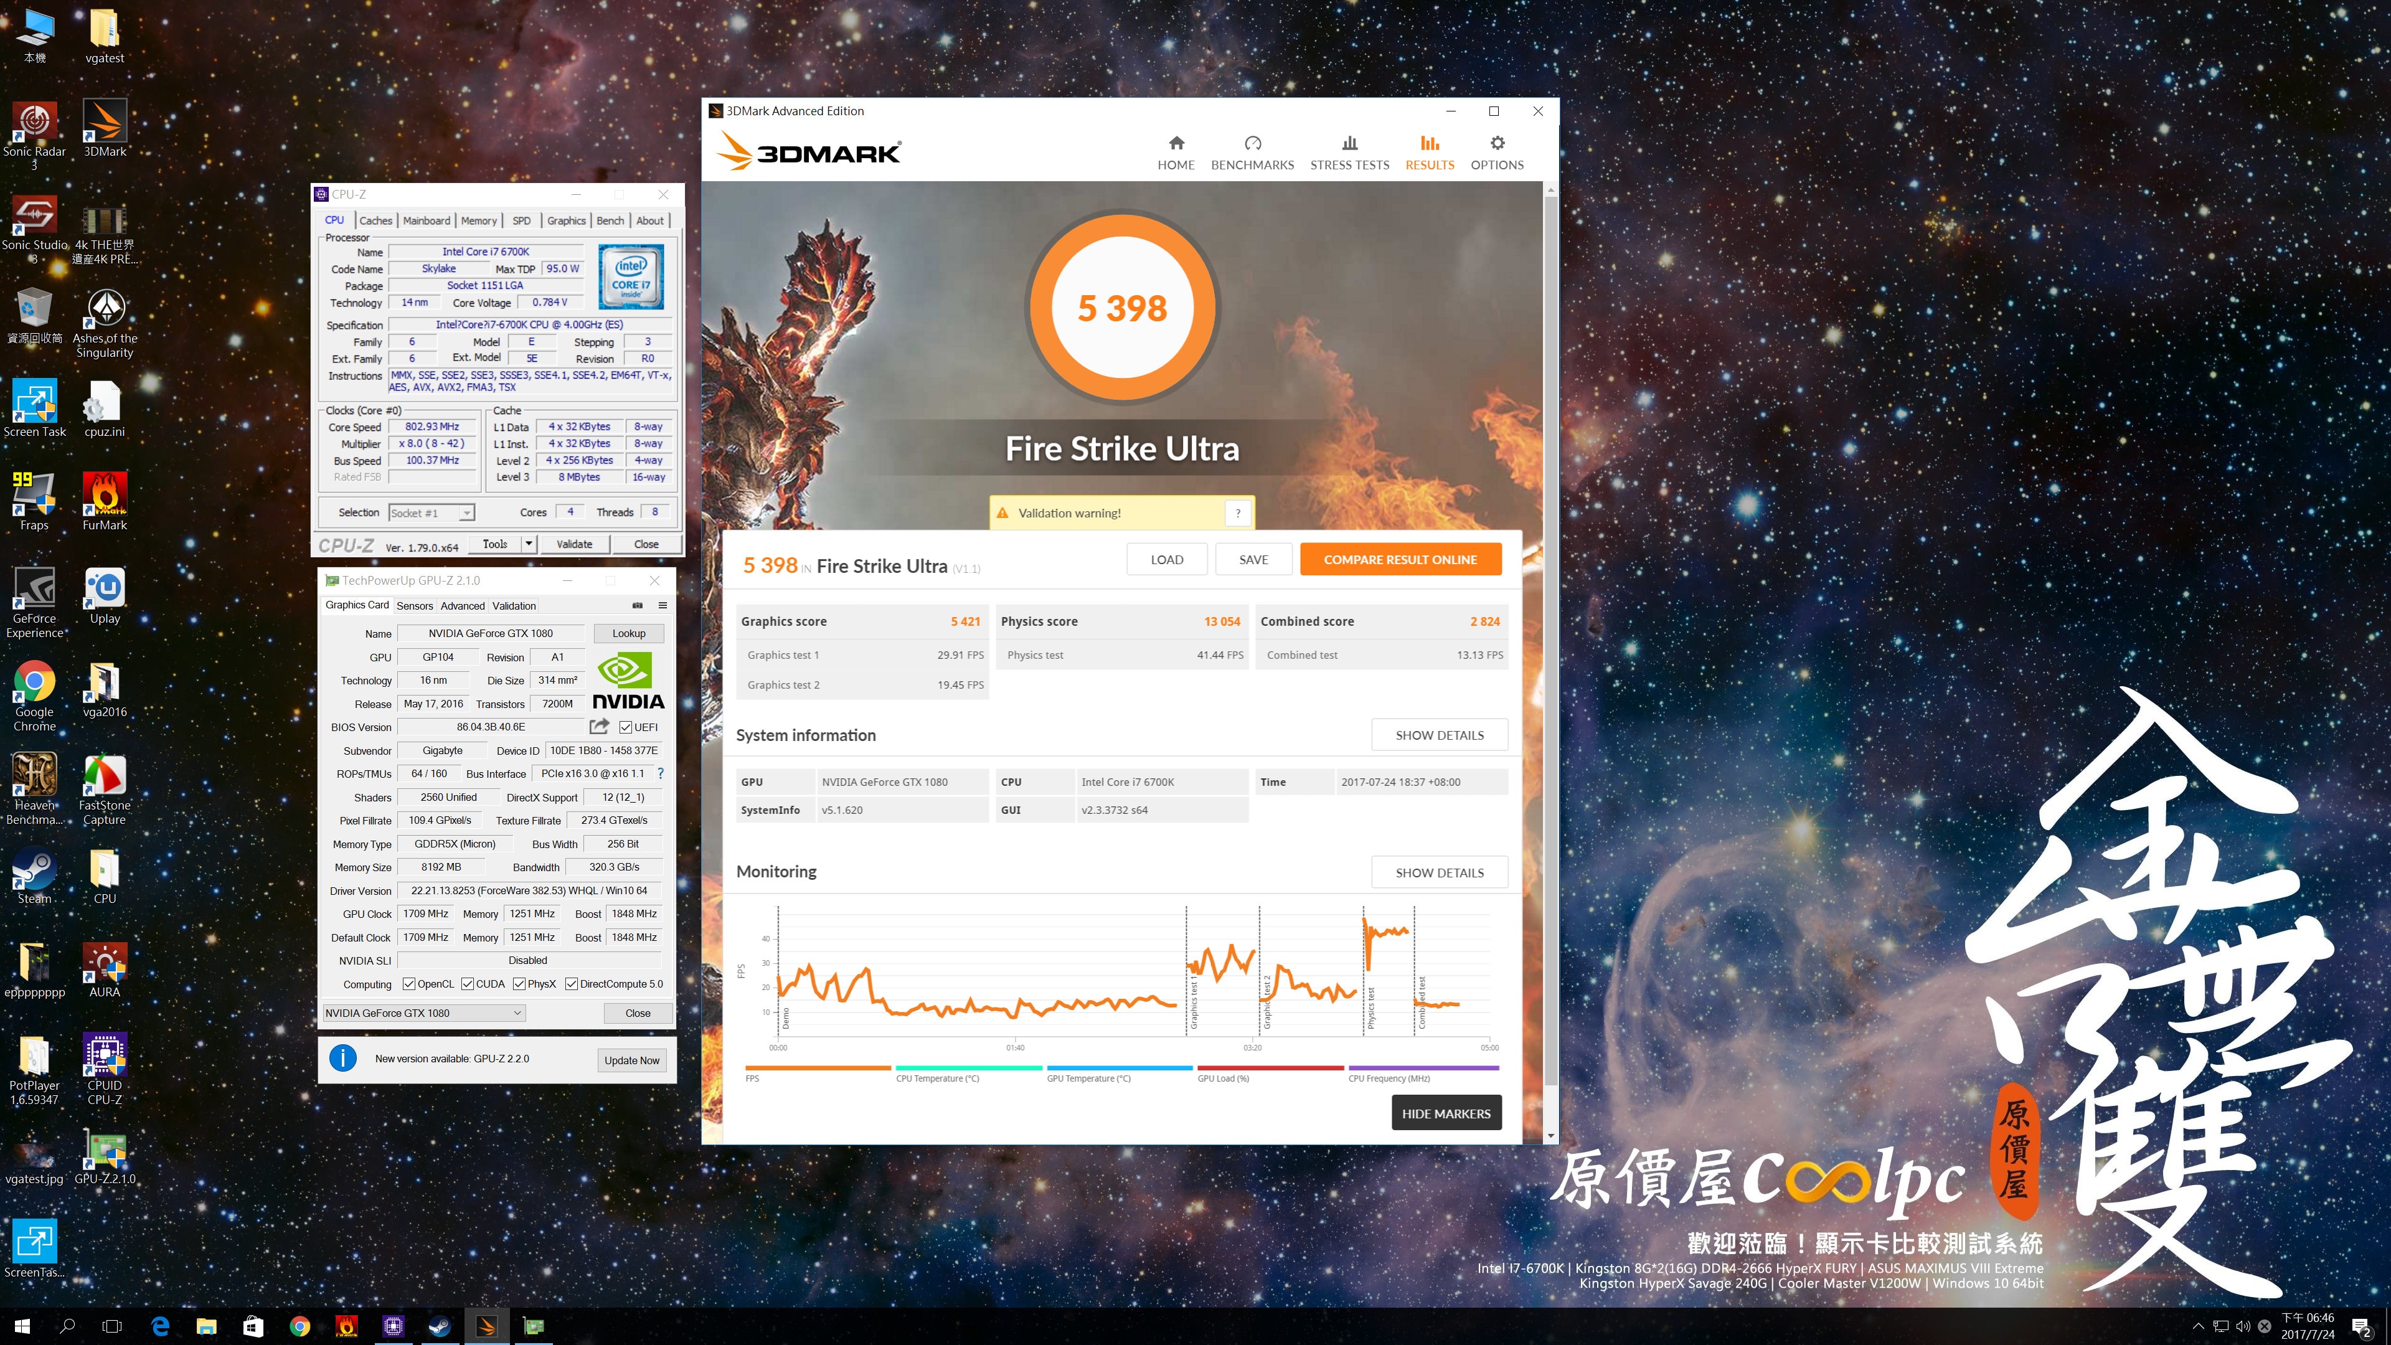This screenshot has height=1345, width=2391.
Task: Open the Bench tab in CPU-Z
Action: pyautogui.click(x=610, y=221)
